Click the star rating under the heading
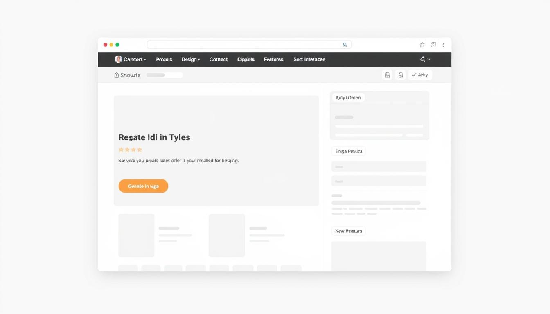 pyautogui.click(x=130, y=150)
